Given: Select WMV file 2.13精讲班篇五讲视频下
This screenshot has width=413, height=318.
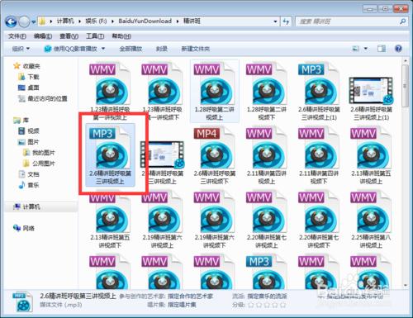Looking at the screenshot, I should point(110,220).
